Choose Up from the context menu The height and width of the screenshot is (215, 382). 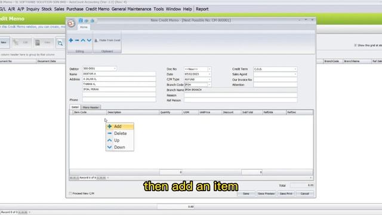[119, 140]
